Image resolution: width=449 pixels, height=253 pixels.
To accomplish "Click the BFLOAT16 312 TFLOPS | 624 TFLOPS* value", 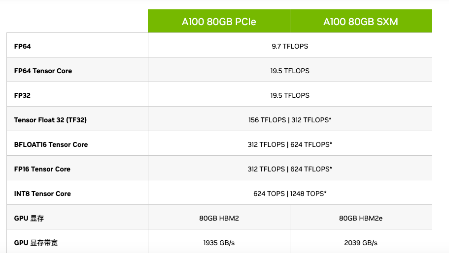I will click(290, 144).
